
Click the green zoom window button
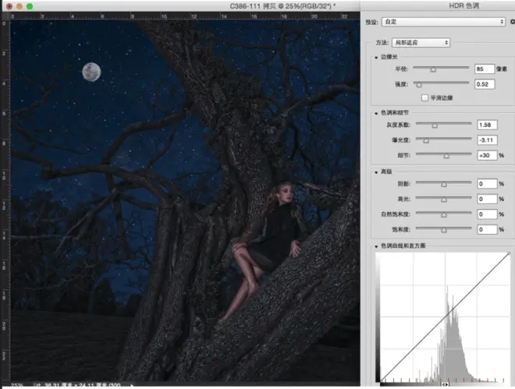(30, 6)
